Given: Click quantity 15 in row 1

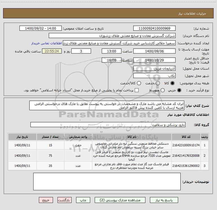Looking at the screenshot, I should click(x=50, y=145).
